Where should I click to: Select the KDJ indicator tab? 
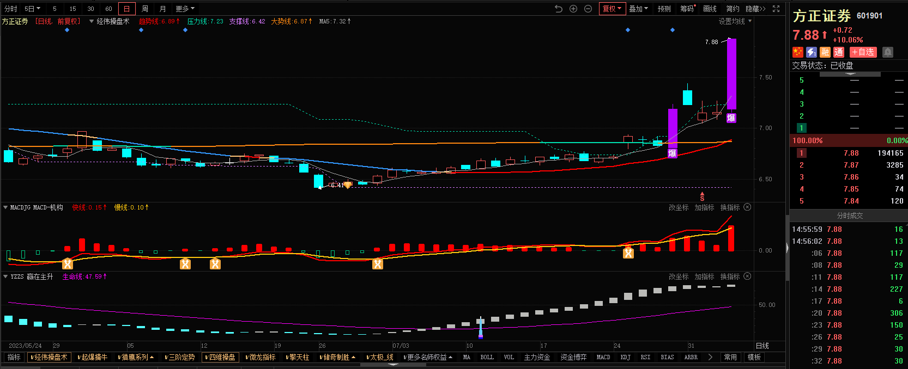pos(625,358)
